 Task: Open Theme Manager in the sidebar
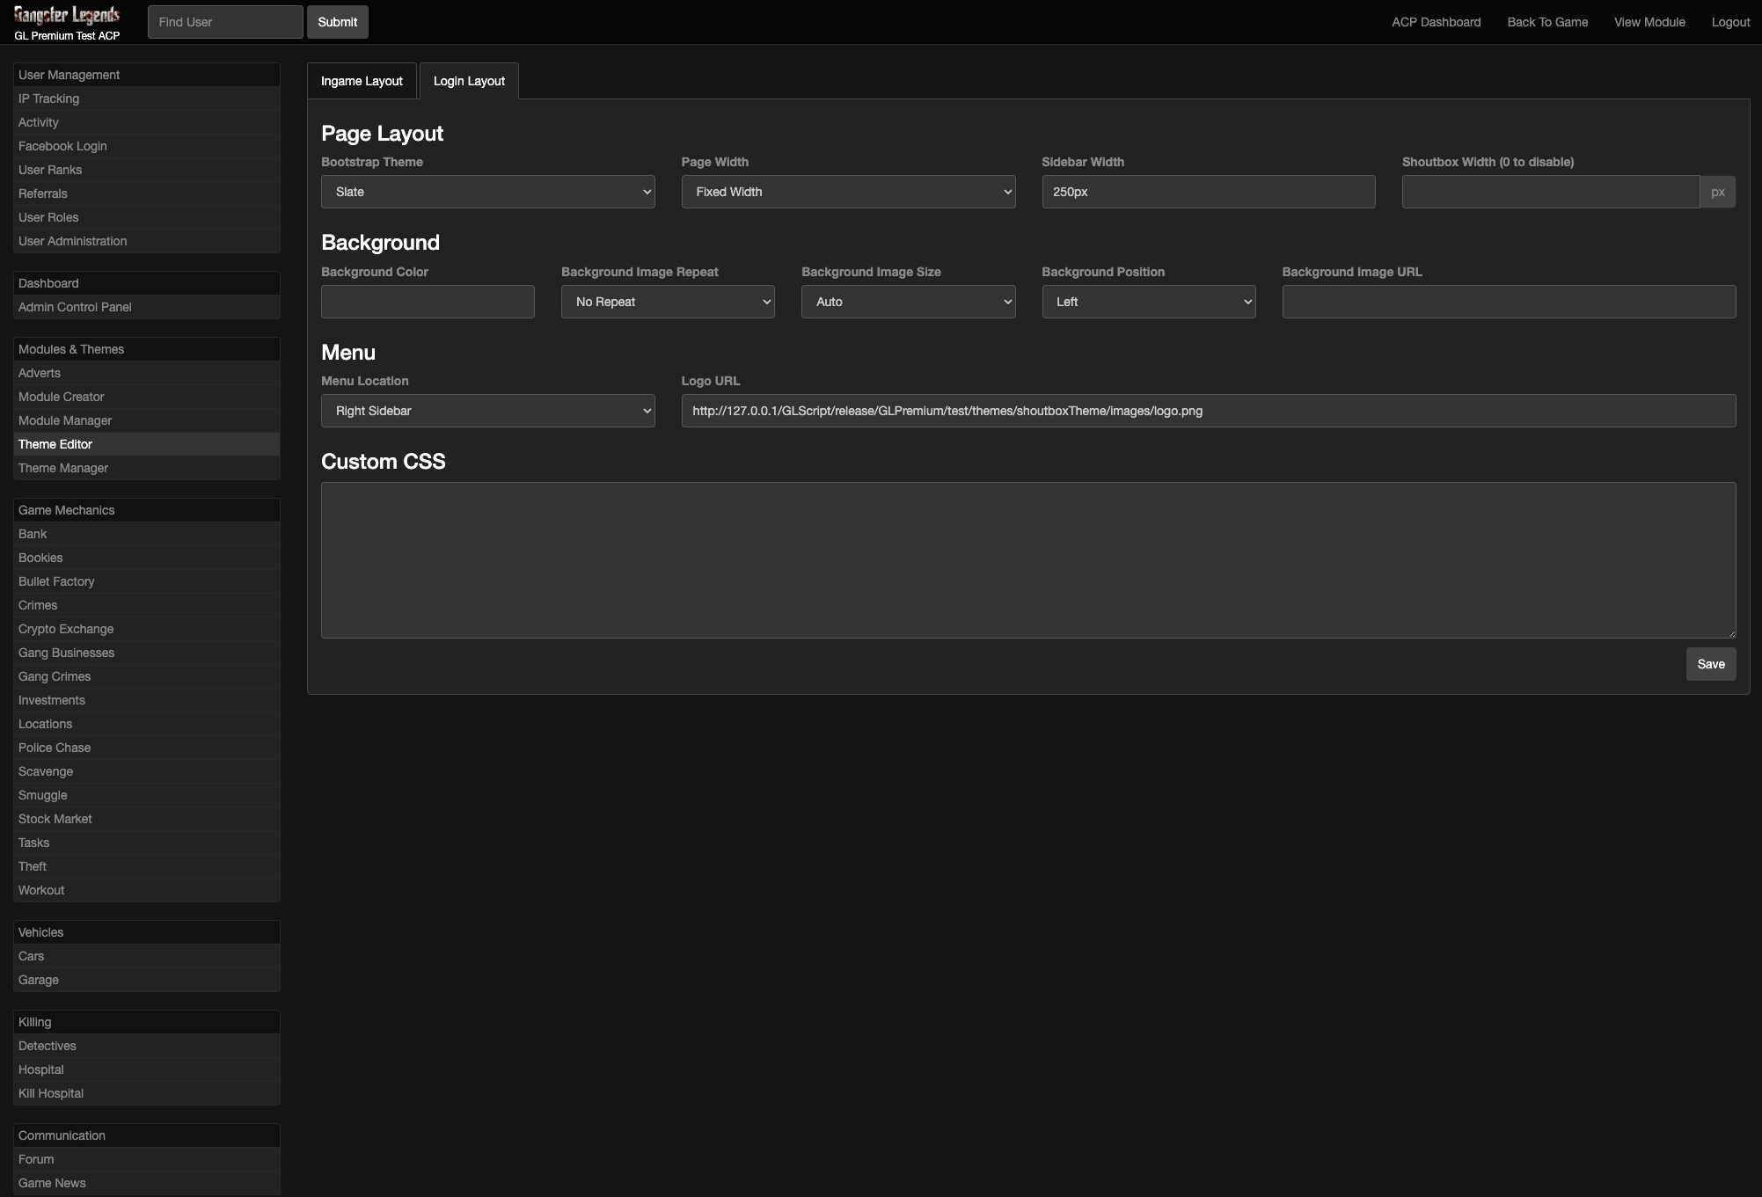point(63,468)
